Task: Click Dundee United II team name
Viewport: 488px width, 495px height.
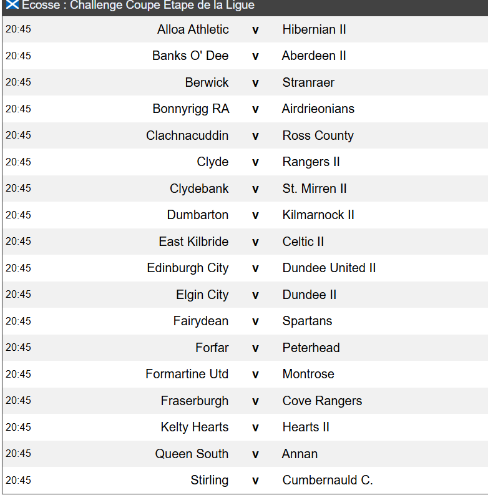Action: point(329,268)
